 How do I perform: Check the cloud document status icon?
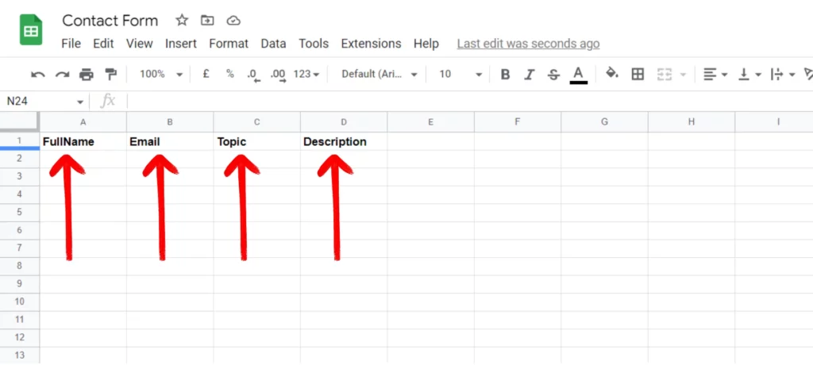tap(234, 20)
